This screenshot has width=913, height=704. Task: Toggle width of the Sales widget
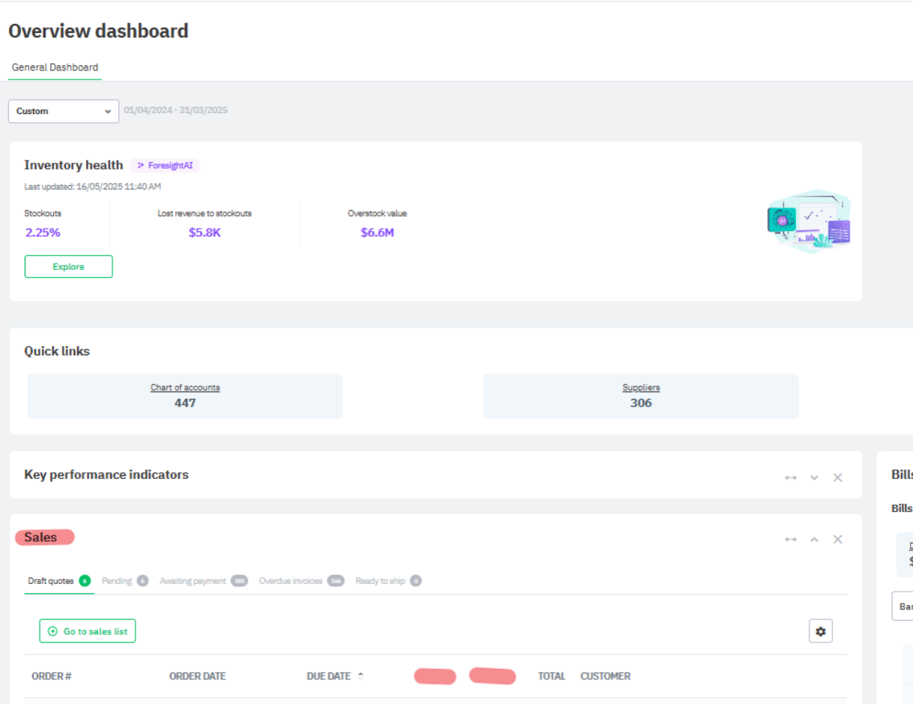click(x=790, y=539)
